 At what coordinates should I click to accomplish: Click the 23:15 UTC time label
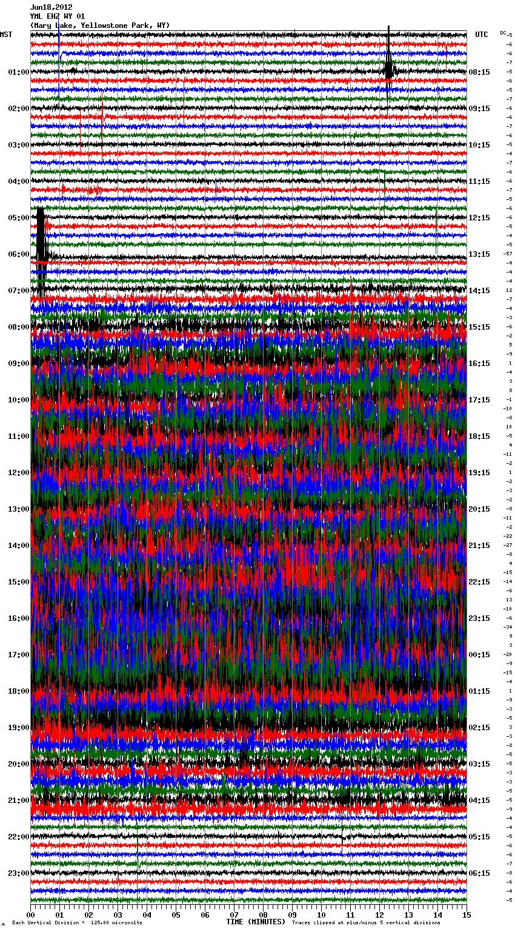[479, 618]
